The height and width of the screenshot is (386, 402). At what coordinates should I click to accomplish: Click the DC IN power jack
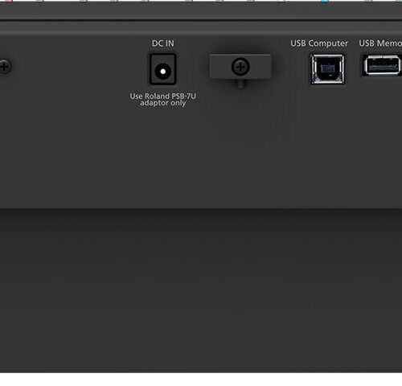(x=162, y=69)
